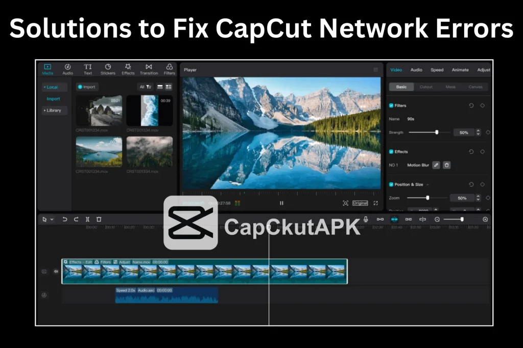This screenshot has width=523, height=348.
Task: Expand the Library section in sidebar
Action: click(x=53, y=110)
